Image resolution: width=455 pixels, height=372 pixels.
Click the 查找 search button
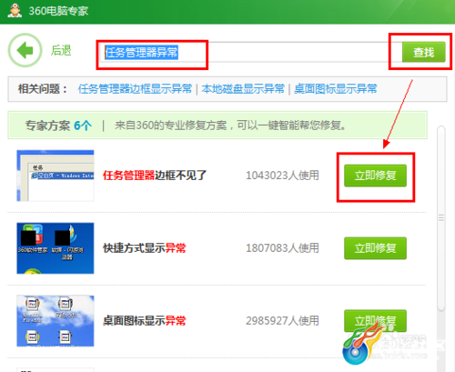point(423,52)
